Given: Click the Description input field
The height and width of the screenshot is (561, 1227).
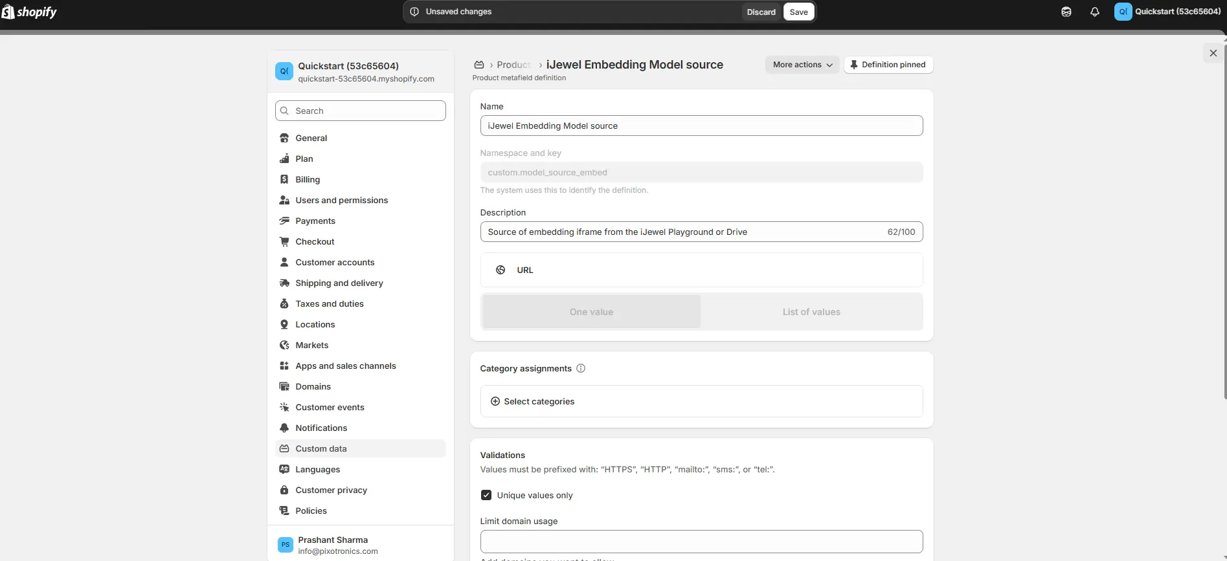Looking at the screenshot, I should click(x=701, y=232).
